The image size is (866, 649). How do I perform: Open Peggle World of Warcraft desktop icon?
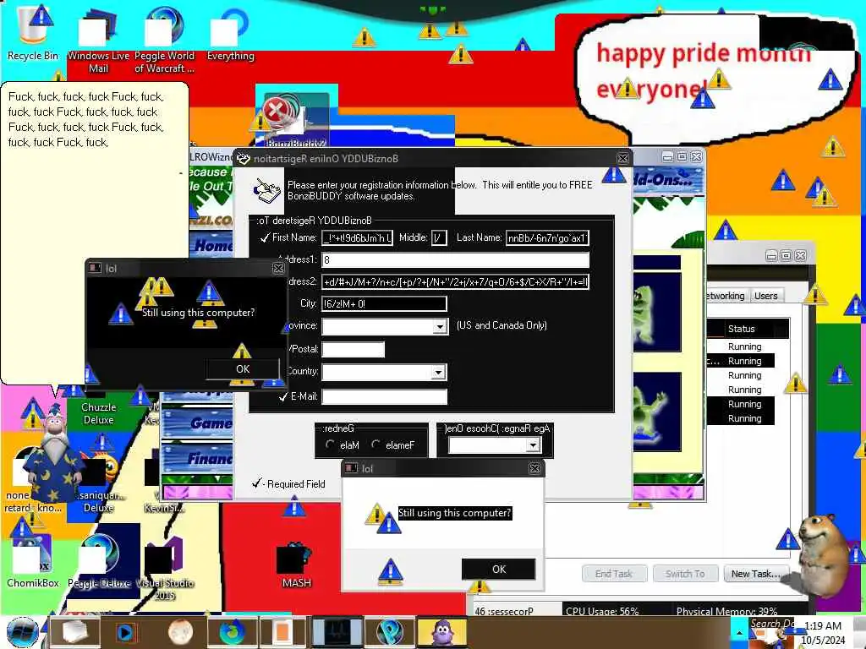tap(164, 41)
